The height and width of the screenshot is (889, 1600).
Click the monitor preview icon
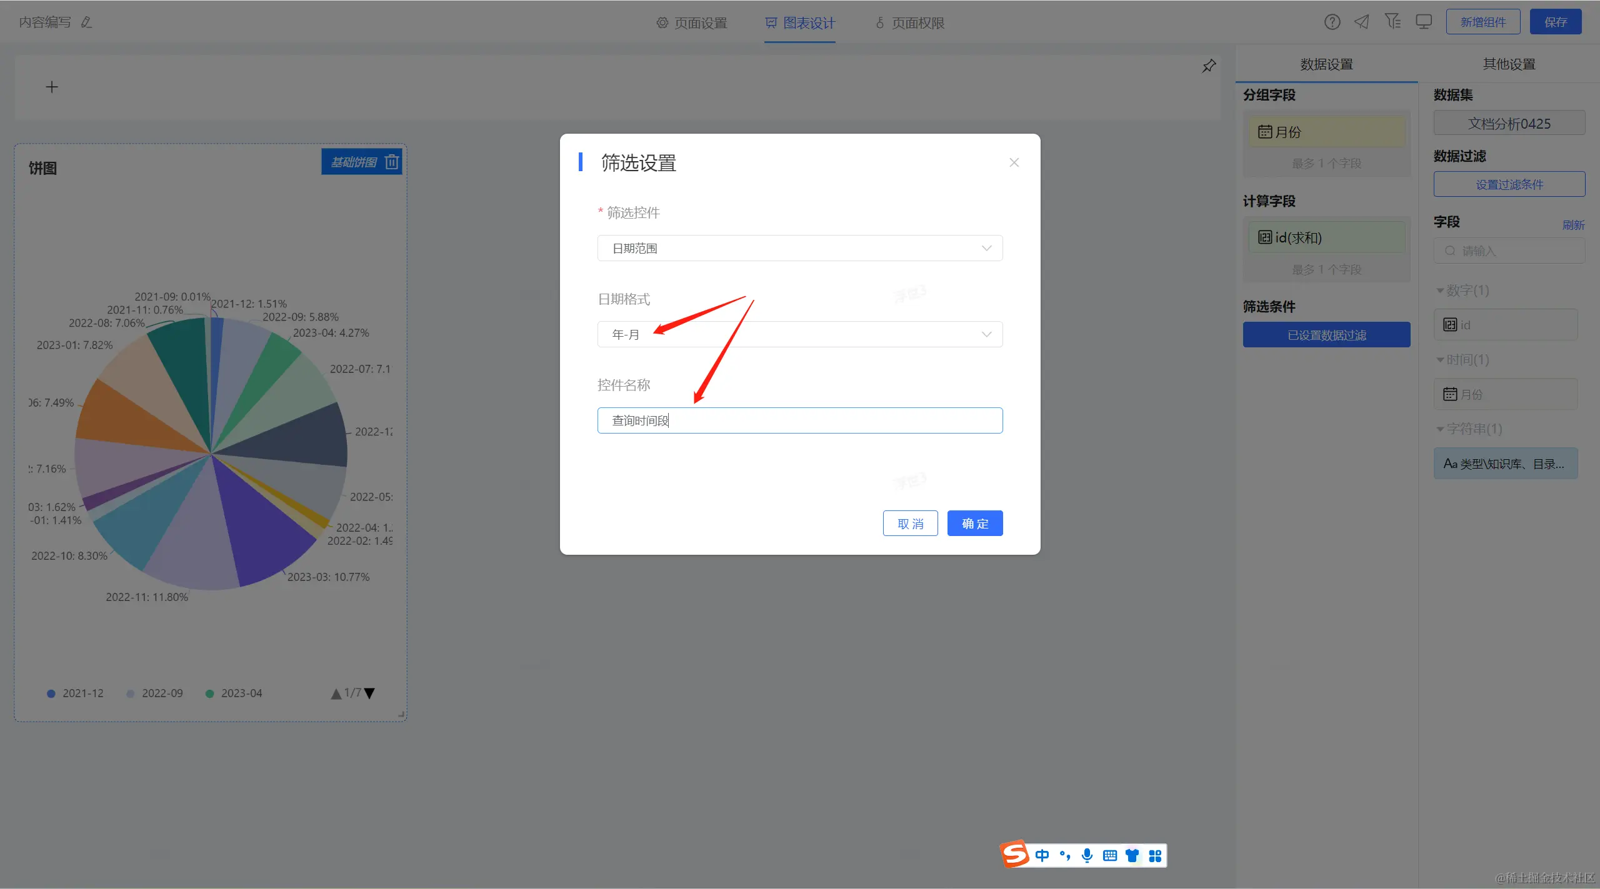(1424, 22)
